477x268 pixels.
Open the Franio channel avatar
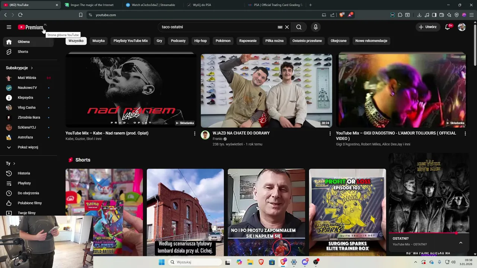tap(205, 135)
